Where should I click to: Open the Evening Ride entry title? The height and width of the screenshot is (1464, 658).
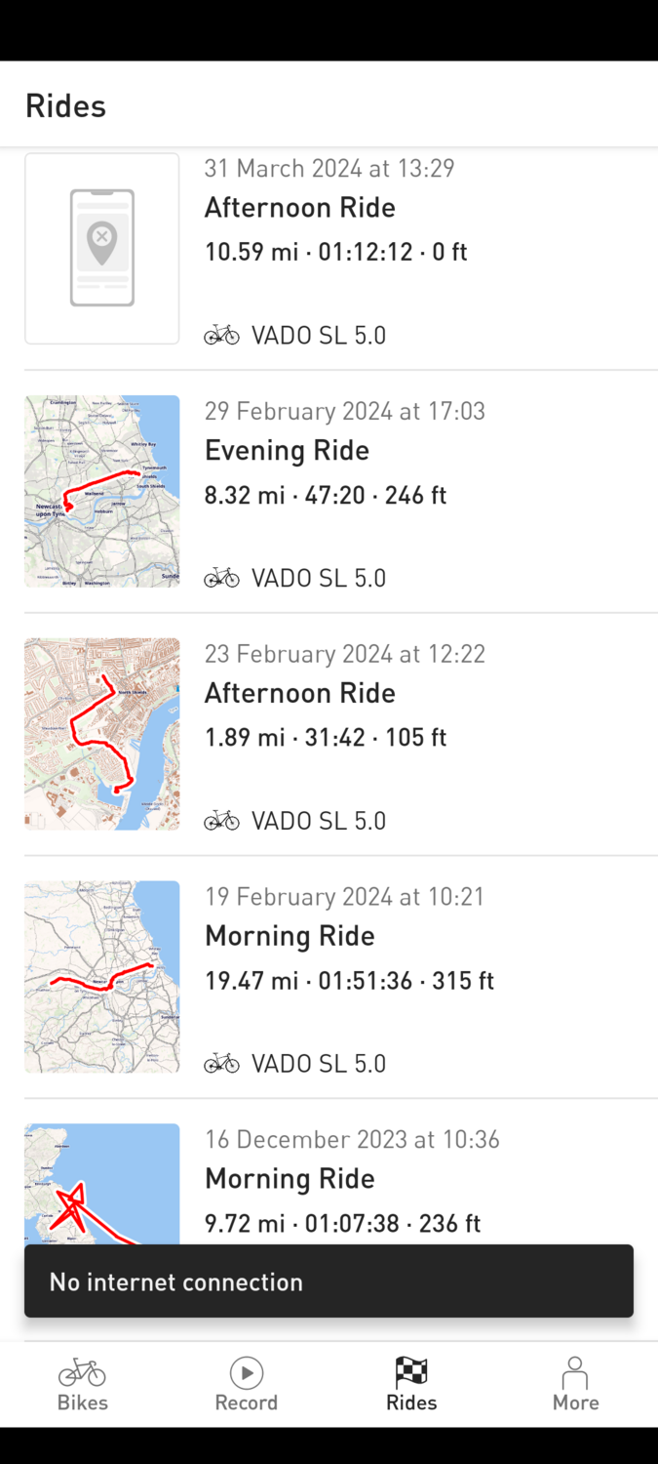click(x=287, y=450)
